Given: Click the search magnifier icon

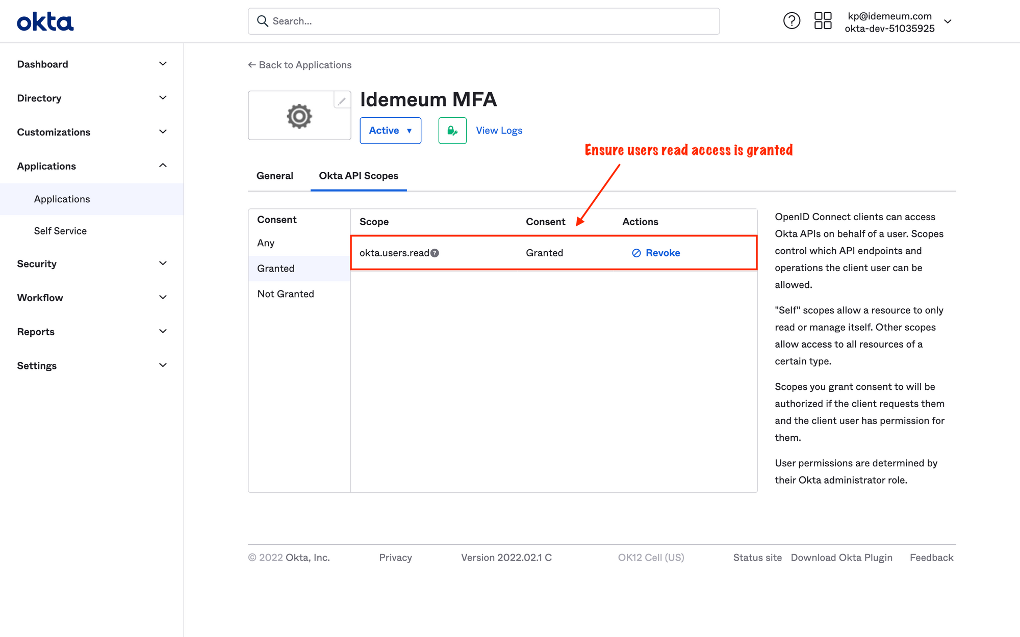Looking at the screenshot, I should 263,21.
